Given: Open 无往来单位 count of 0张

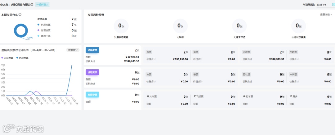Looking at the screenshot, I should click(x=239, y=26).
